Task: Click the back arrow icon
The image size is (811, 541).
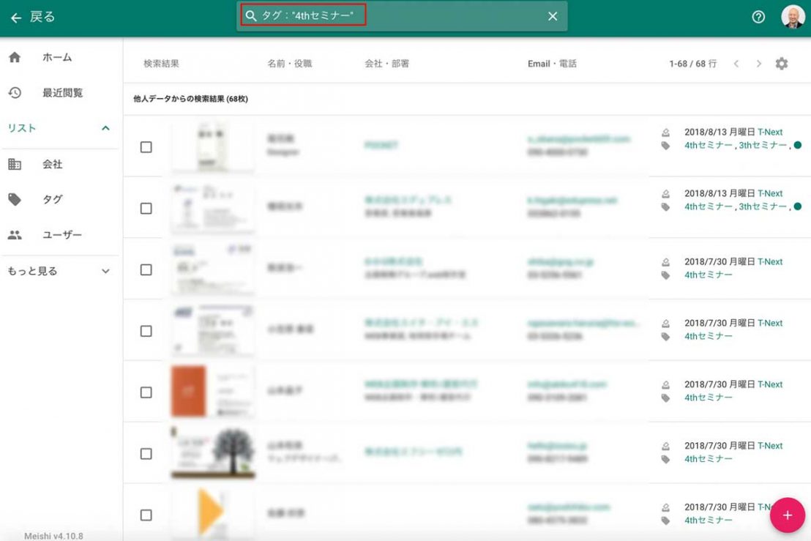Action: click(16, 18)
